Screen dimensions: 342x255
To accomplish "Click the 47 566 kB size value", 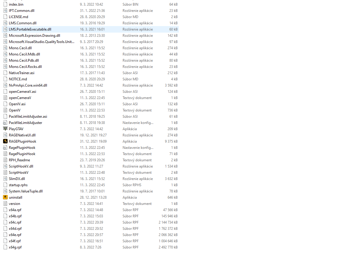I will click(x=170, y=210).
